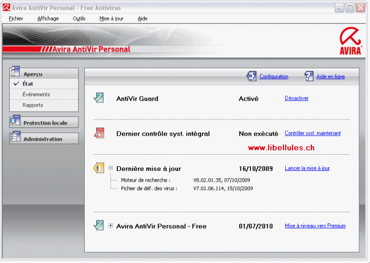Close the Avira AntiVir window
370x263 pixels.
pos(361,8)
